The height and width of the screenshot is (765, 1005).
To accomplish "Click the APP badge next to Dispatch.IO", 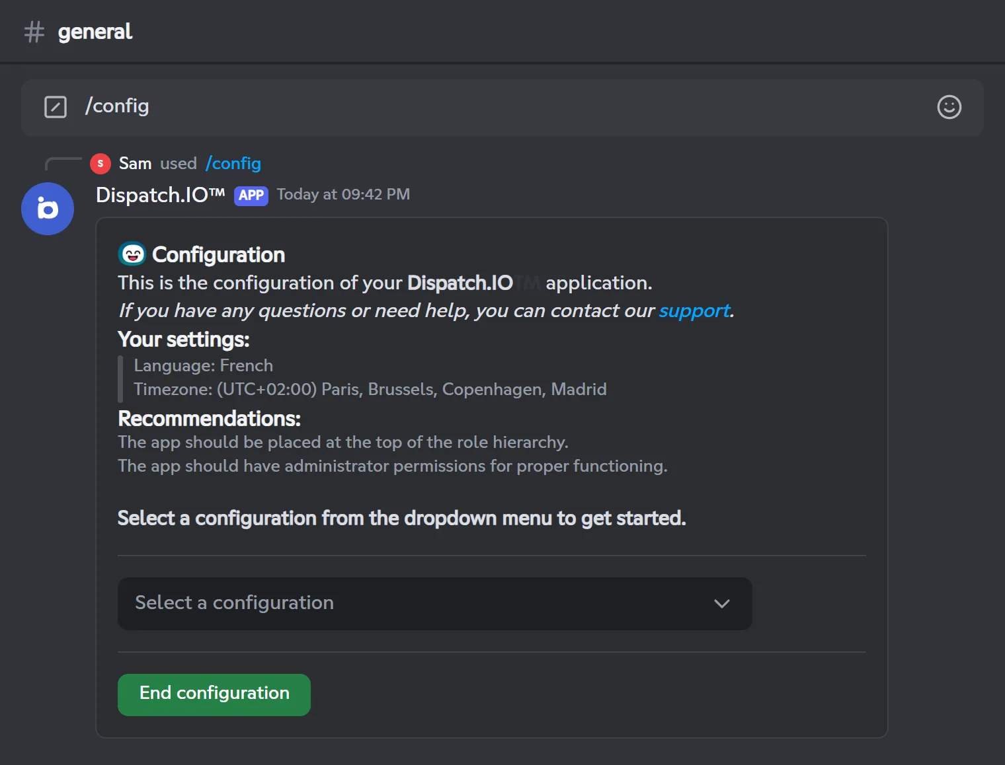I will coord(251,196).
